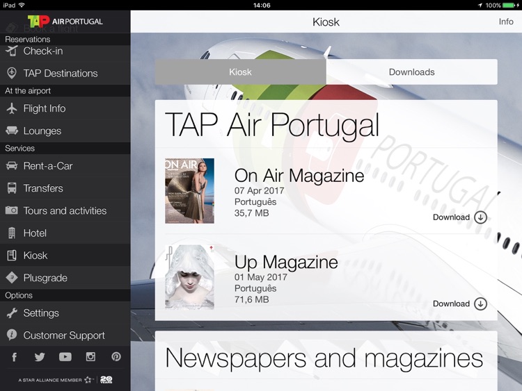Tap the Settings wrench icon
The width and height of the screenshot is (522, 391).
pyautogui.click(x=12, y=313)
